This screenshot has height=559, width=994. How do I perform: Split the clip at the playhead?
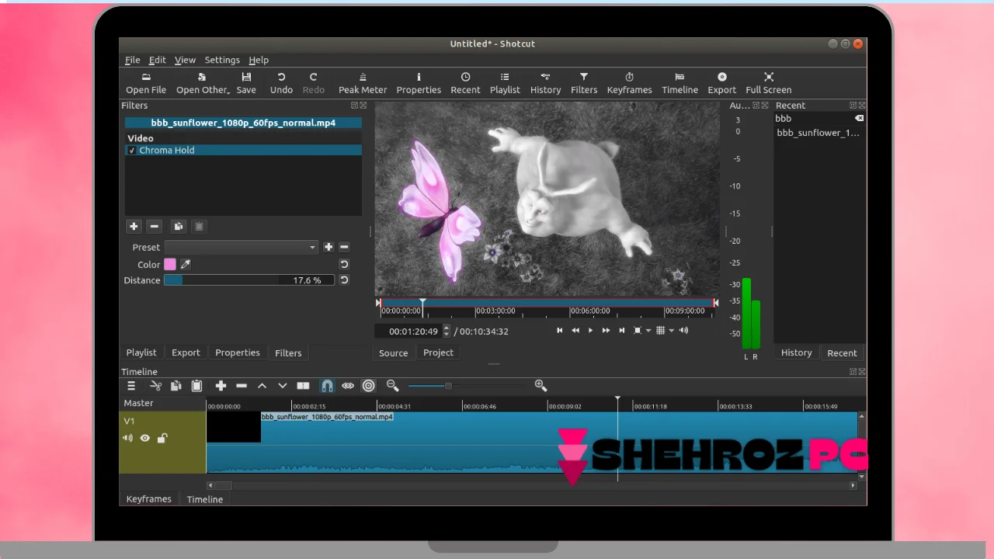(303, 386)
